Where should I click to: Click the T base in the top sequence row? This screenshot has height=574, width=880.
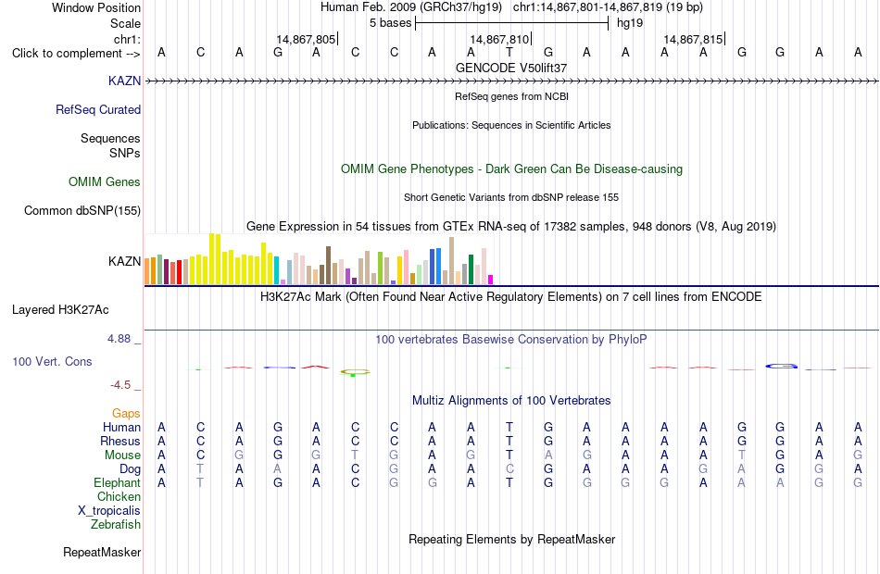point(509,52)
